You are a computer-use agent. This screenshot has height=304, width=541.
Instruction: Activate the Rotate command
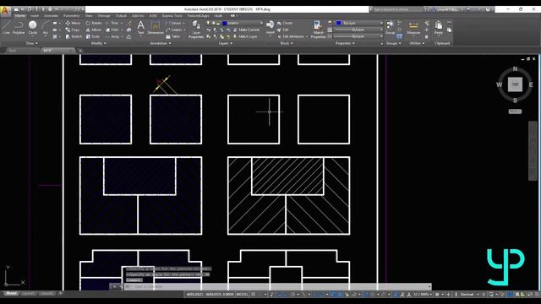click(94, 23)
